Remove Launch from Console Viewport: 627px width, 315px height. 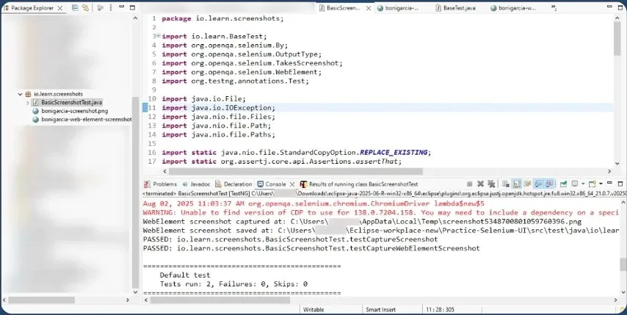481,184
